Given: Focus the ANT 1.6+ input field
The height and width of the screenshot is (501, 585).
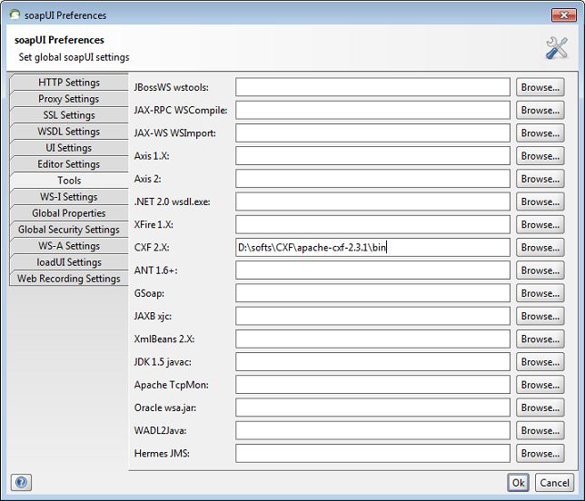Looking at the screenshot, I should pos(372,270).
